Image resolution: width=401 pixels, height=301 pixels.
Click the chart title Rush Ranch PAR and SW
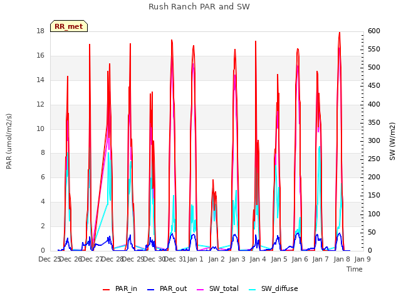tap(199, 7)
